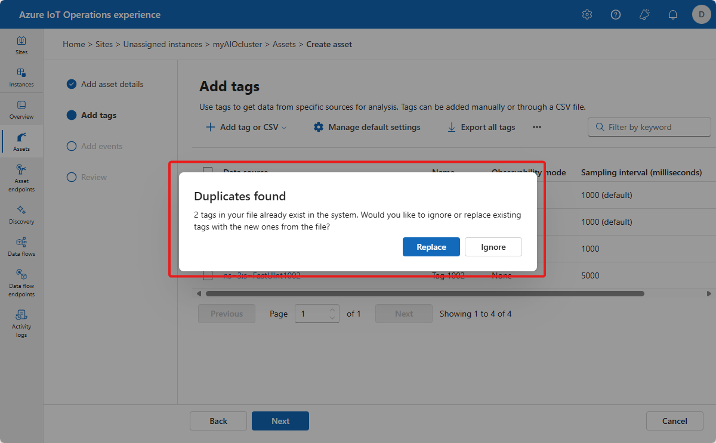Click the Cancel button
Viewport: 716px width, 443px height.
tap(675, 421)
